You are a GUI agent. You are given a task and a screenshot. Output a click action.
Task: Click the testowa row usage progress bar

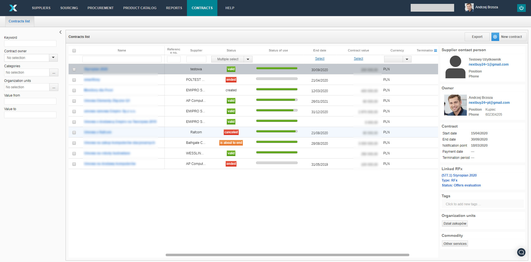coord(277,68)
